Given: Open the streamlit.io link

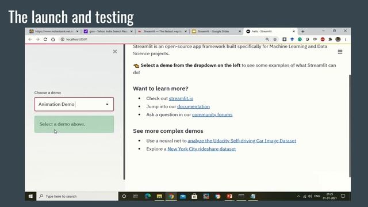Looking at the screenshot, I should [x=181, y=98].
